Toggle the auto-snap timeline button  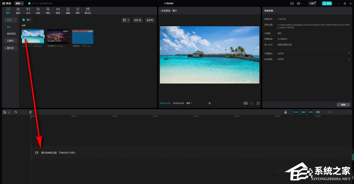point(303,112)
